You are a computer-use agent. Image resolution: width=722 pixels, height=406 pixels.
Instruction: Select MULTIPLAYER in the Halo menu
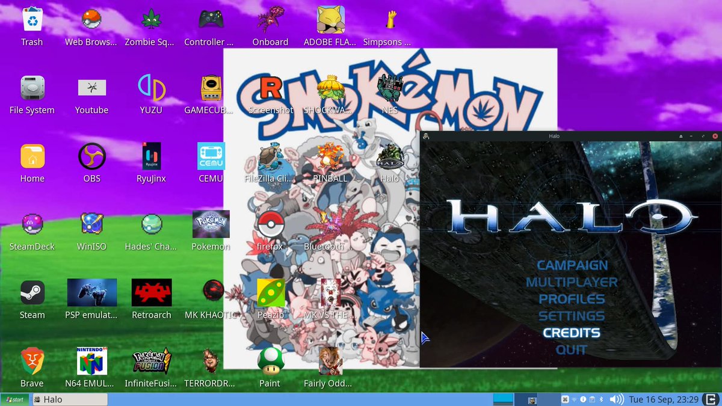click(x=572, y=282)
